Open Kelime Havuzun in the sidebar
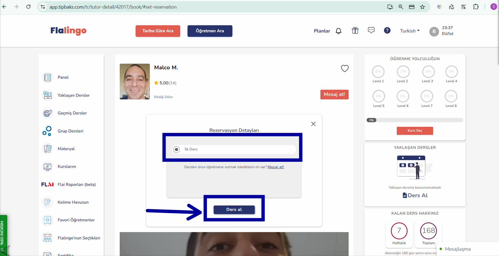The height and width of the screenshot is (256, 499). (x=73, y=202)
